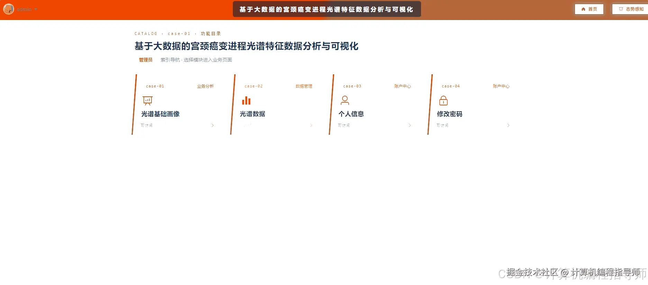Click the case-04 label
Screen dimensions: 648x285
pos(451,86)
